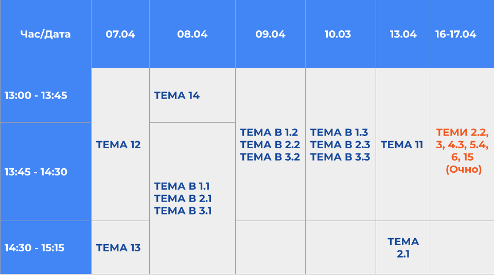This screenshot has height=277, width=494.
Task: Open the ТЕМА 12 cell
Action: (118, 145)
